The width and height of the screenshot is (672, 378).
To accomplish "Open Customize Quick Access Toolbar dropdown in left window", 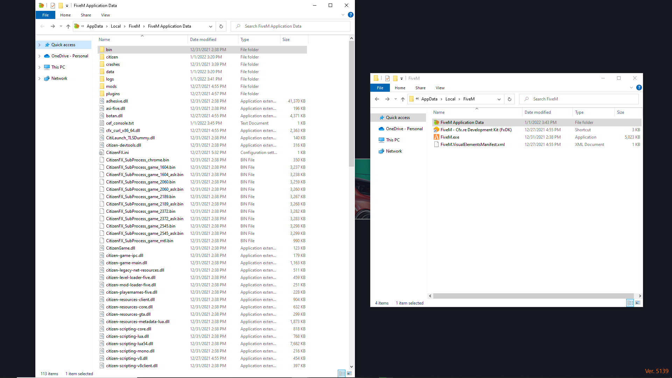I will click(67, 6).
